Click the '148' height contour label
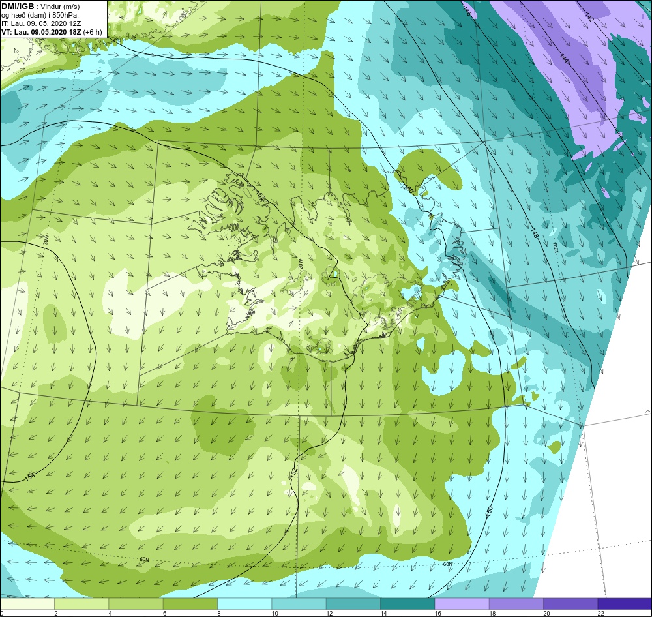 pos(535,233)
